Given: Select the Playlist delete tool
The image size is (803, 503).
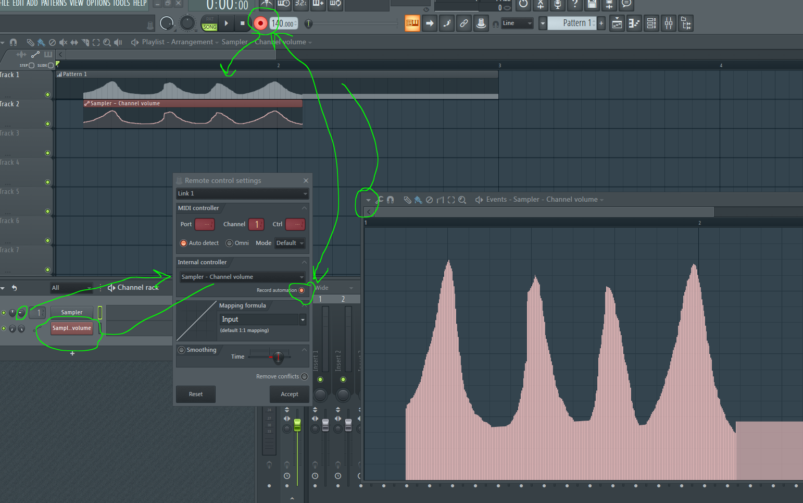Looking at the screenshot, I should [x=52, y=42].
